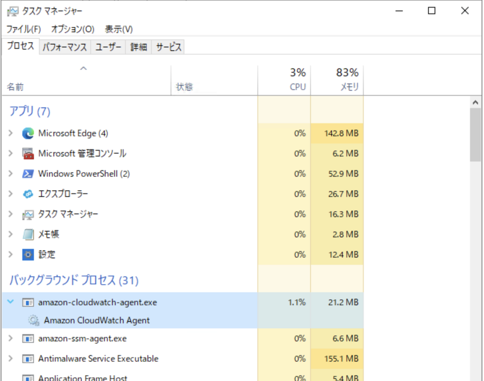The height and width of the screenshot is (381, 484).
Task: Click the アプリ (7) group heading
Action: (29, 111)
